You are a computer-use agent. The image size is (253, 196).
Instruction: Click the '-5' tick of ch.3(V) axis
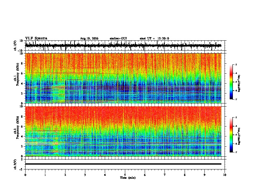(21, 169)
